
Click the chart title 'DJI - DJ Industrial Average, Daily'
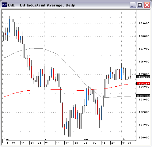pyautogui.click(x=41, y=5)
